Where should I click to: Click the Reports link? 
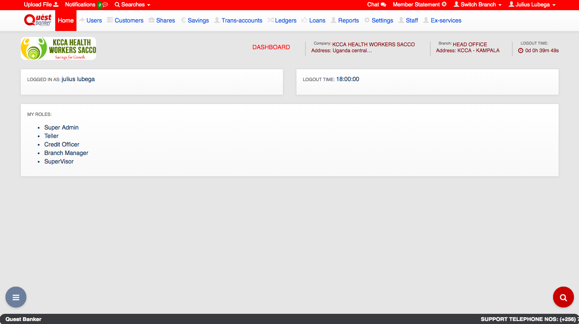click(348, 20)
